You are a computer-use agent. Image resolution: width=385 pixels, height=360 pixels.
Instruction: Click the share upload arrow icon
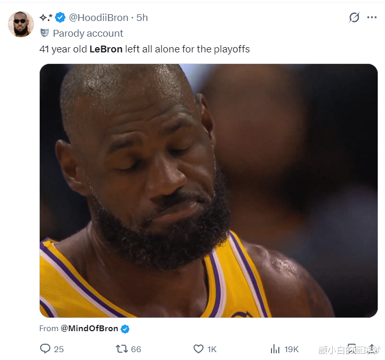point(370,348)
